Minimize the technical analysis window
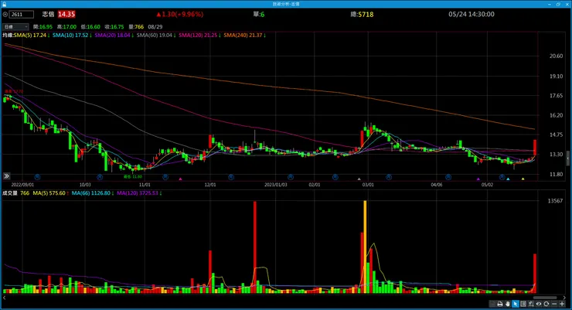The width and height of the screenshot is (572, 310). (550, 4)
